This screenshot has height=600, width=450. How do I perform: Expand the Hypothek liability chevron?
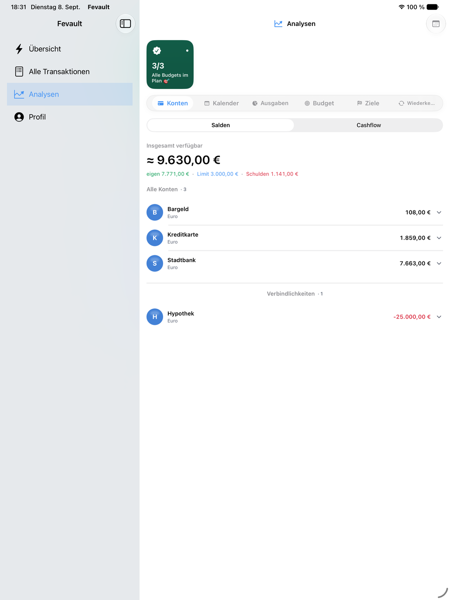pos(439,317)
